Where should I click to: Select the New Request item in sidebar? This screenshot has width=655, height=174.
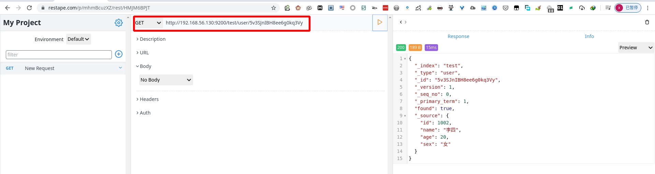click(63, 68)
